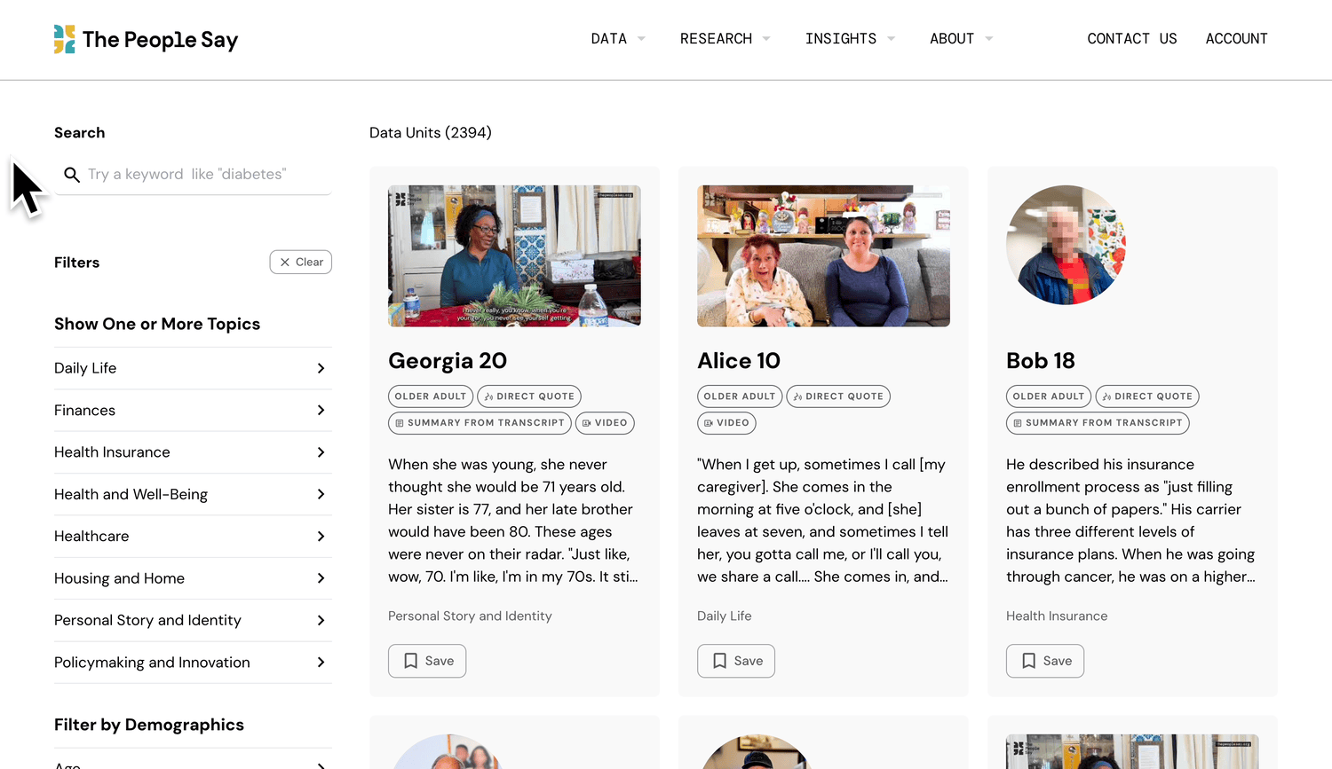Viewport: 1332px width, 769px height.
Task: Click "Personal Story and Identity" label on Georgia card
Action: tap(470, 616)
